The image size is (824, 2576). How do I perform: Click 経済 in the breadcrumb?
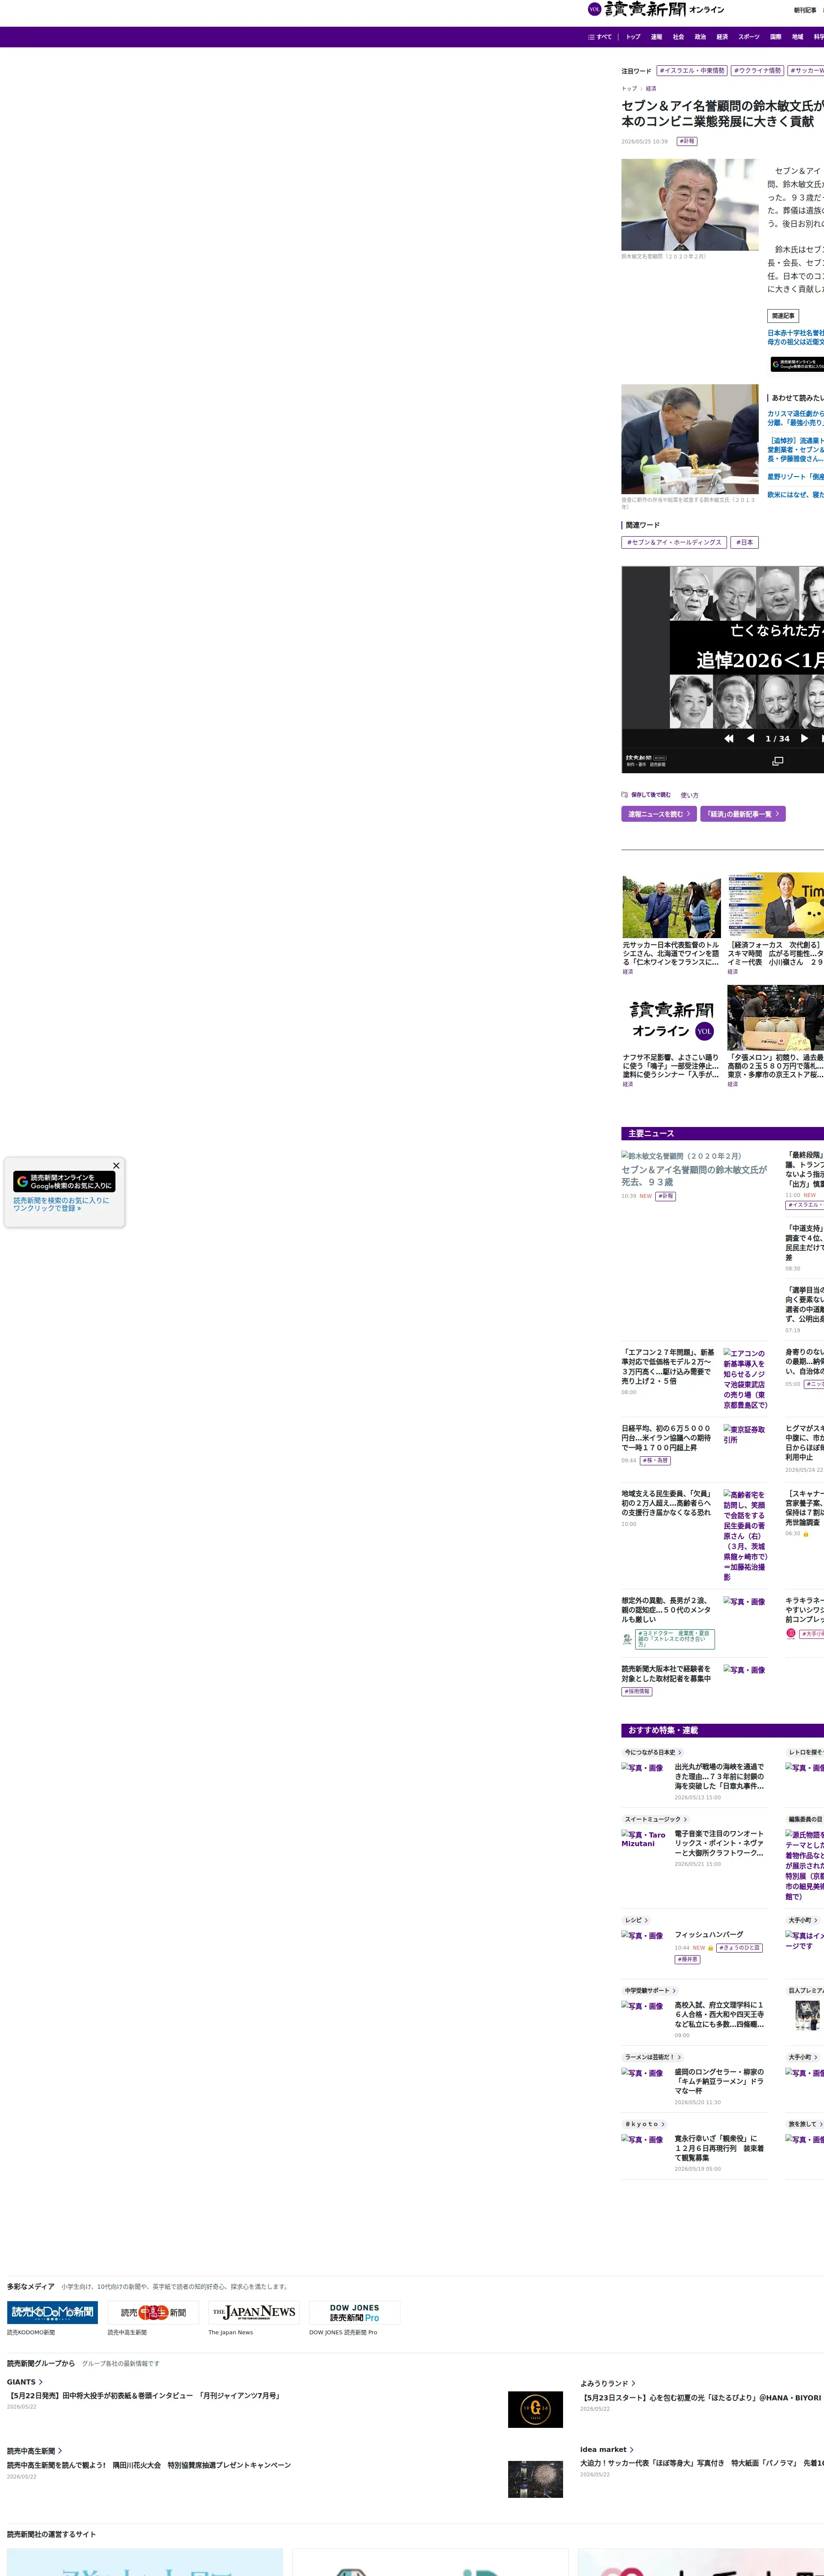[x=651, y=88]
